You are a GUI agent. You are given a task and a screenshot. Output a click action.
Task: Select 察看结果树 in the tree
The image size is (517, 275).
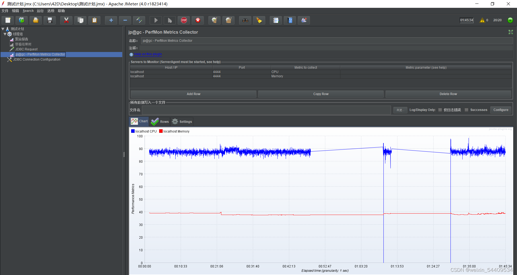coord(23,44)
